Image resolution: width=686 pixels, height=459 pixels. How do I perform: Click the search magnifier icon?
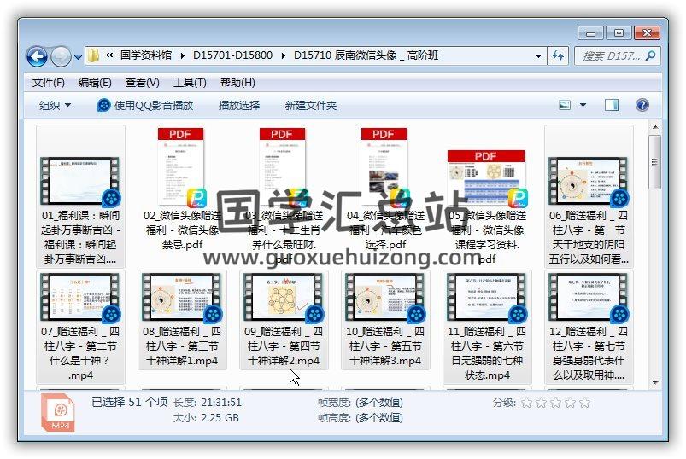pos(650,56)
